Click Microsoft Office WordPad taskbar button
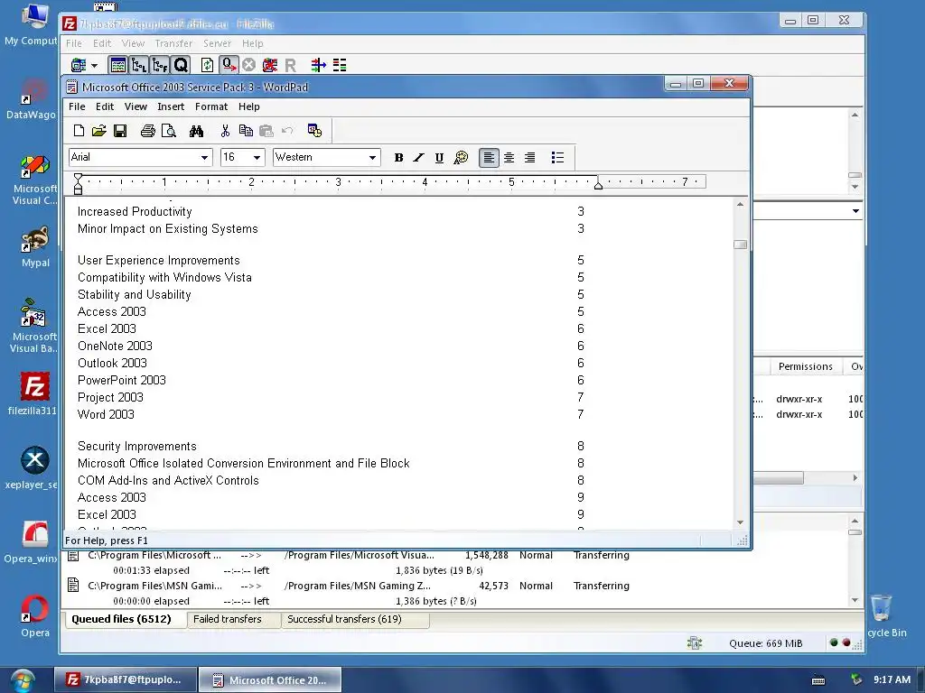The height and width of the screenshot is (693, 925). click(x=269, y=680)
